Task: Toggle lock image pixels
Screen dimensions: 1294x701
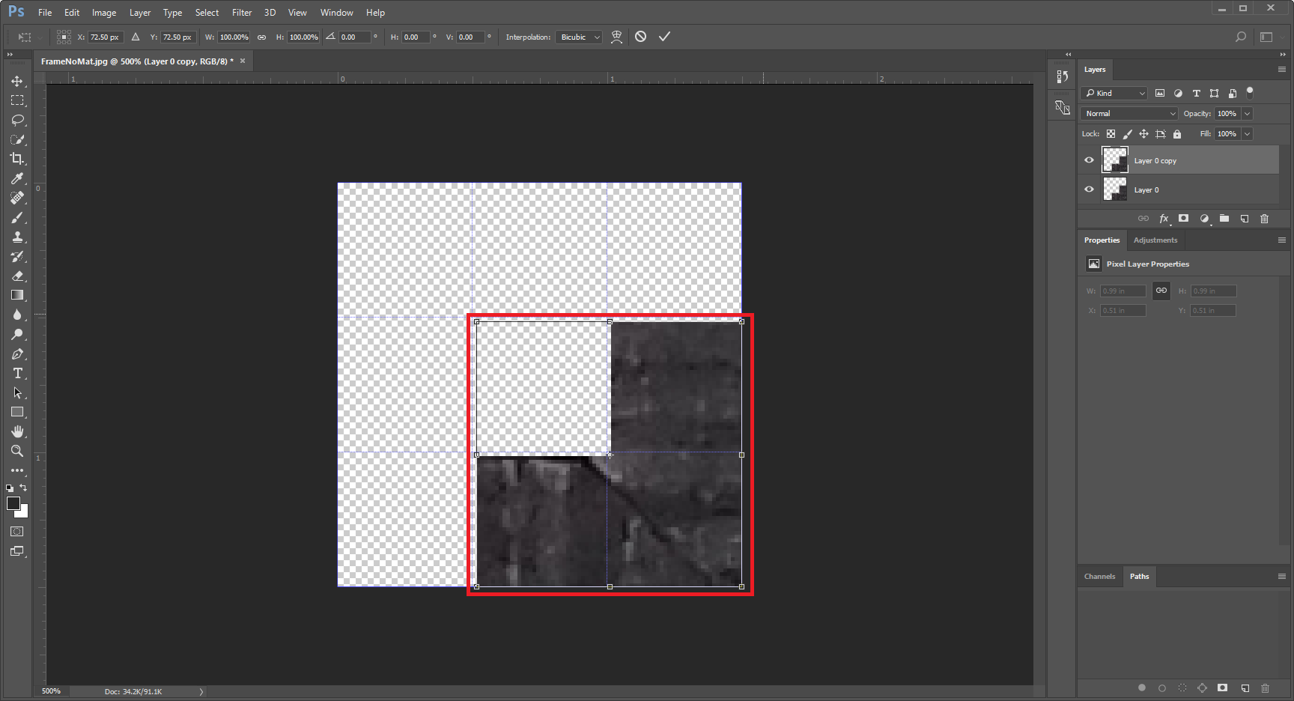Action: (1127, 134)
